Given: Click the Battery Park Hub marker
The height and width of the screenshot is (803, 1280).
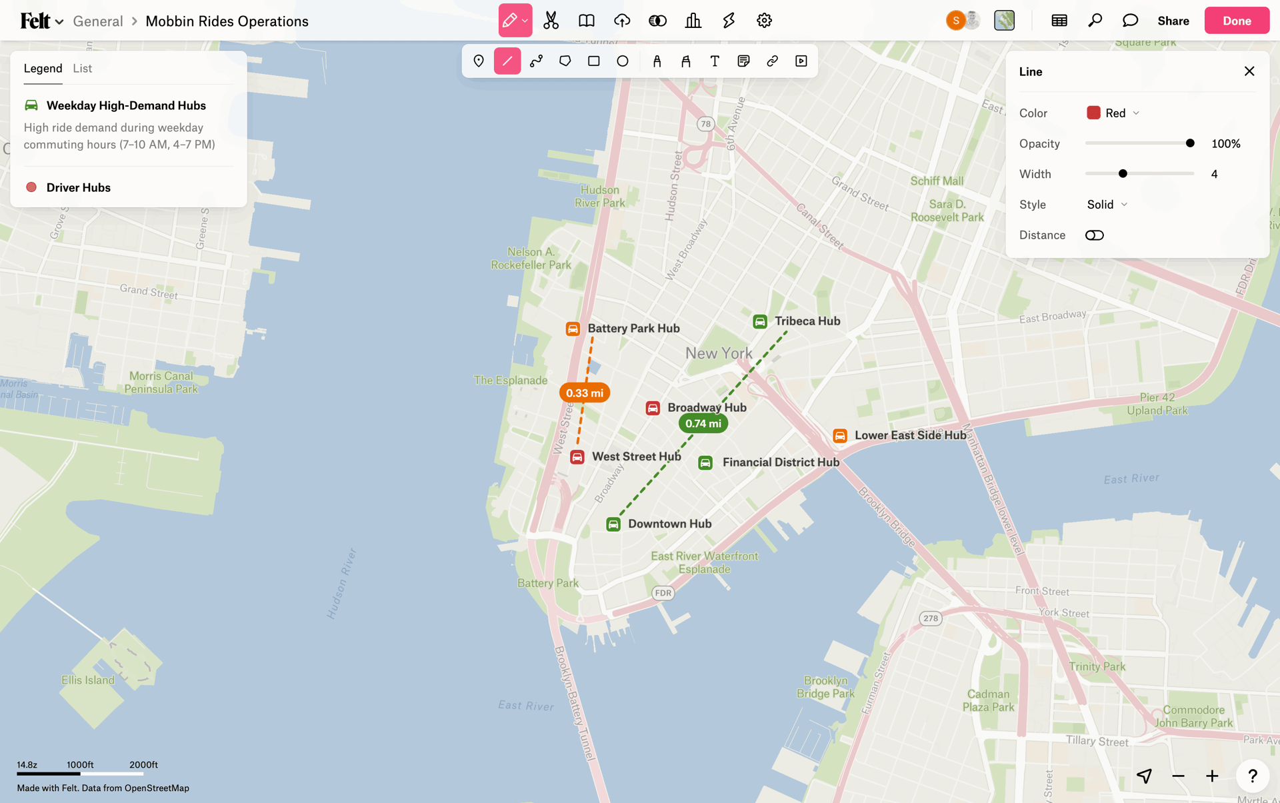Looking at the screenshot, I should (573, 329).
